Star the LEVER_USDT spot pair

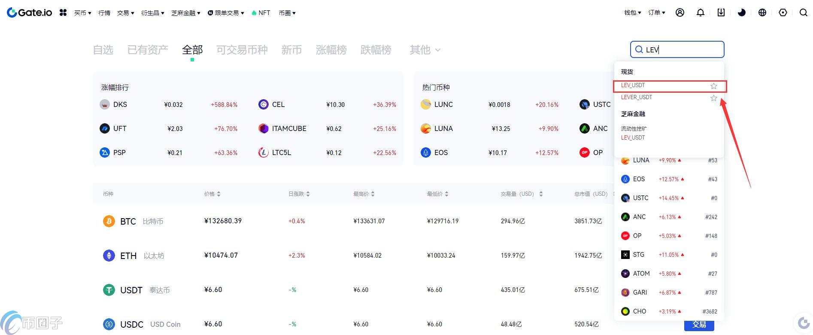click(714, 98)
